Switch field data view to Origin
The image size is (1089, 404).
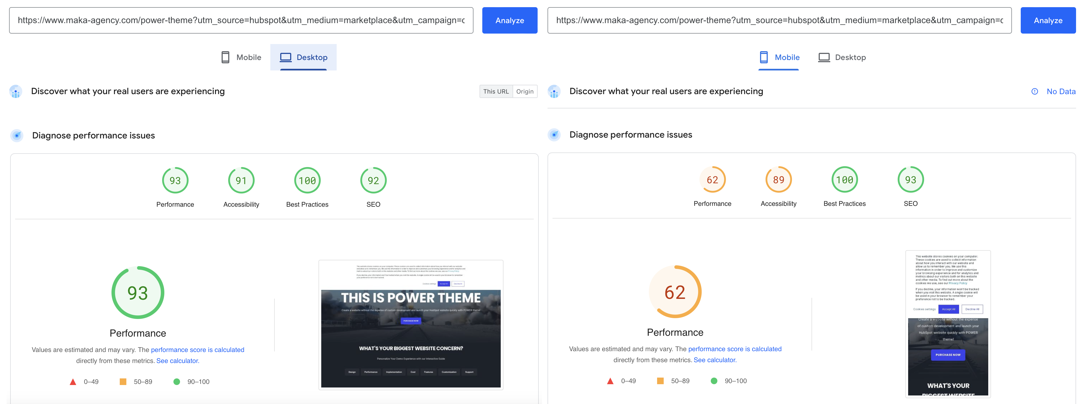coord(525,91)
